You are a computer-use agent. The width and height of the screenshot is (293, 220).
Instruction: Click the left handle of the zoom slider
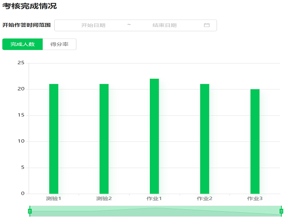30,211
